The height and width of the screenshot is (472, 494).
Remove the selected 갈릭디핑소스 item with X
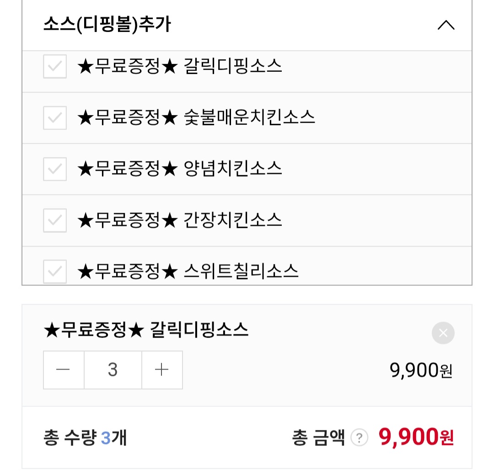coord(443,333)
